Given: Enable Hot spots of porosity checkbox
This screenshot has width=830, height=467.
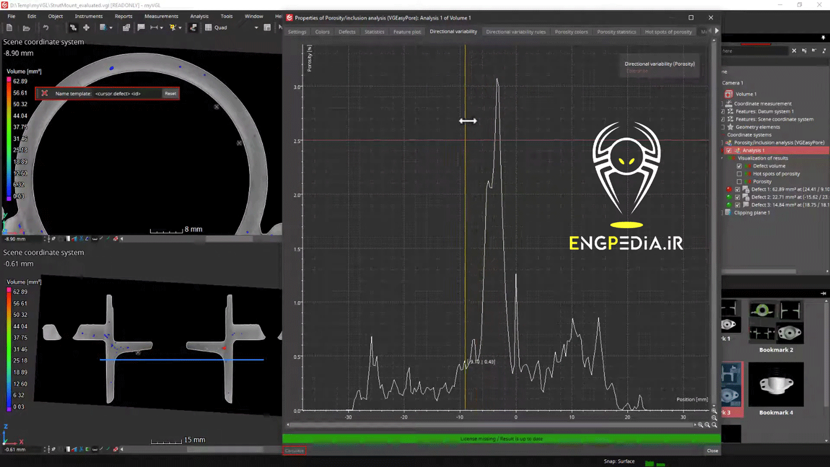Looking at the screenshot, I should point(739,174).
